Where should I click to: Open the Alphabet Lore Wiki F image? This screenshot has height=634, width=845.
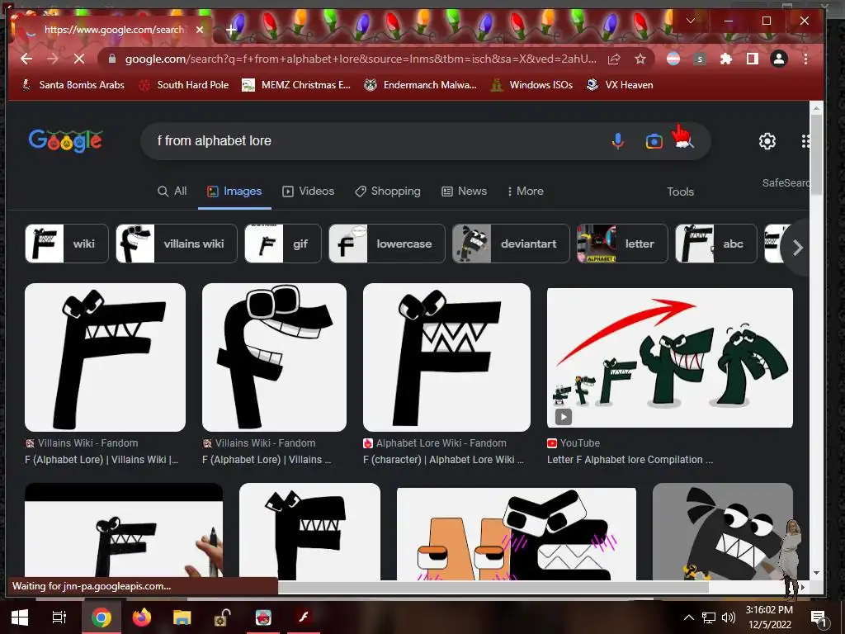446,357
